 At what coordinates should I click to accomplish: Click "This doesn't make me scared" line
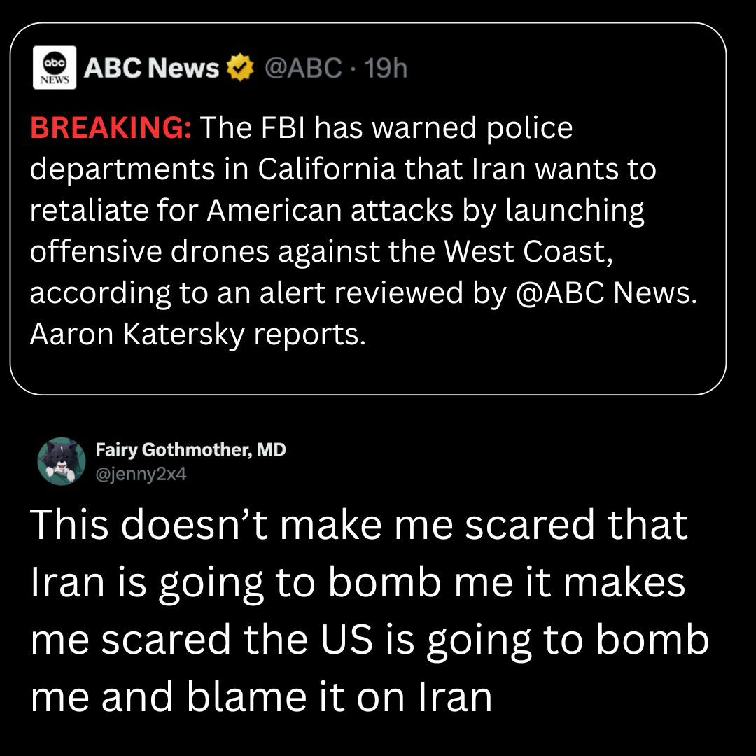click(358, 524)
